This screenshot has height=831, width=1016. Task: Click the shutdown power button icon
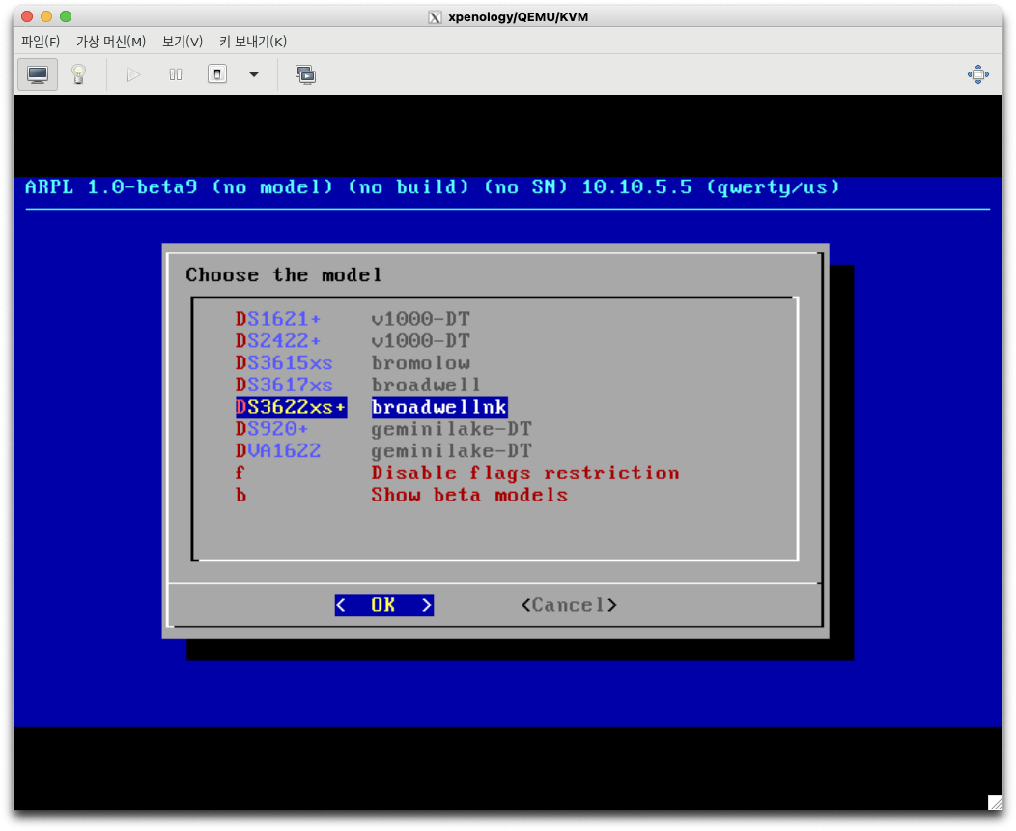(217, 74)
